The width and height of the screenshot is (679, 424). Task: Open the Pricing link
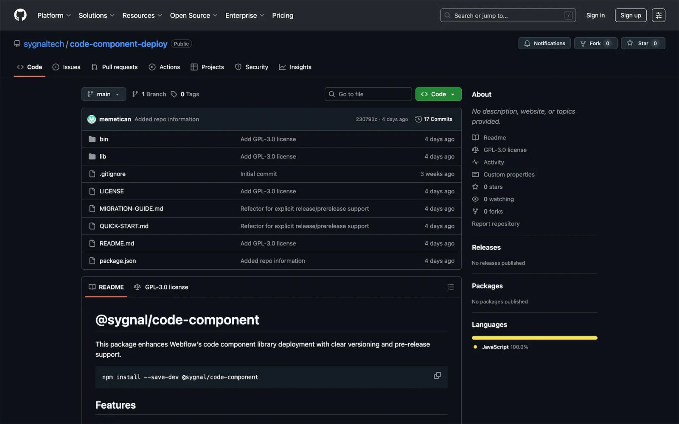(x=283, y=15)
